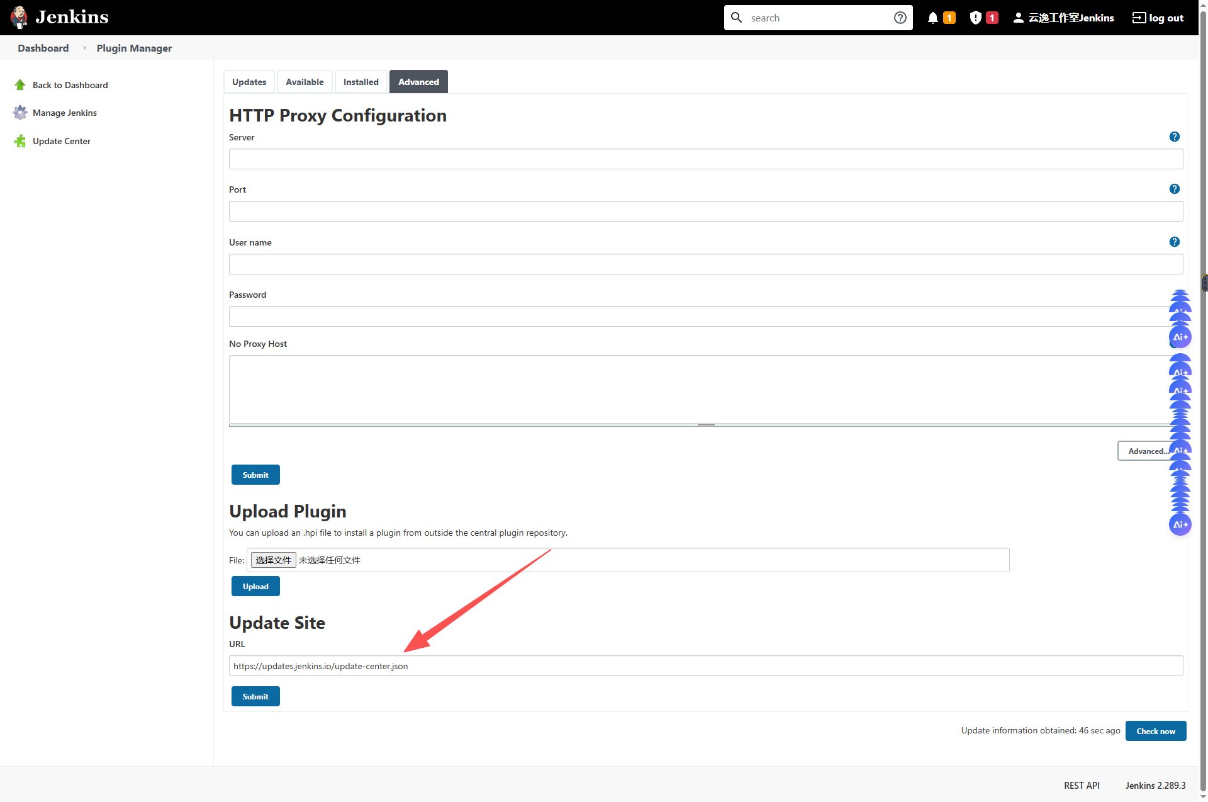Click the Update information obtained text

coord(1041,730)
